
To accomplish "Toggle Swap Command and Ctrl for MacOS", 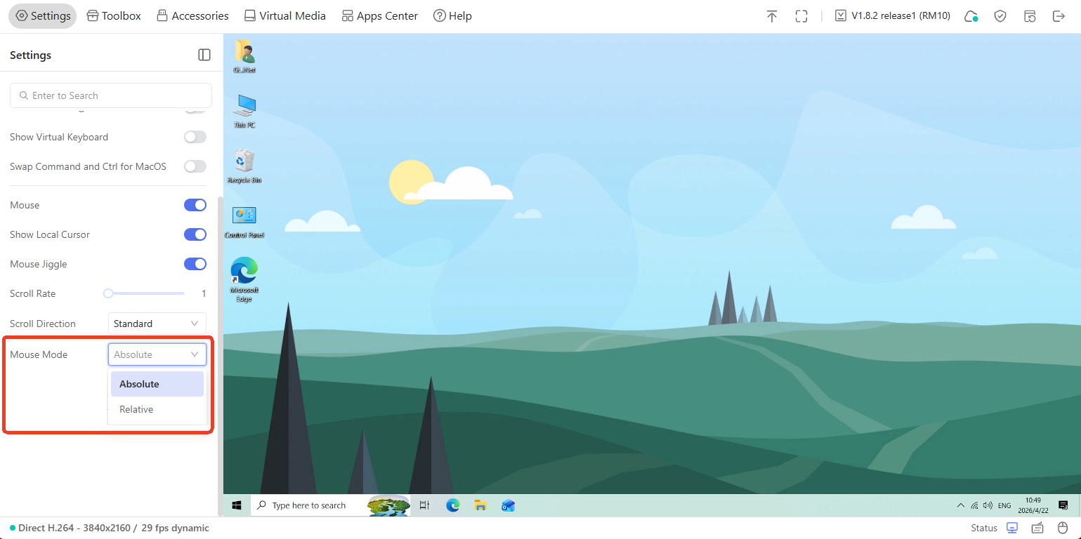I will [195, 166].
